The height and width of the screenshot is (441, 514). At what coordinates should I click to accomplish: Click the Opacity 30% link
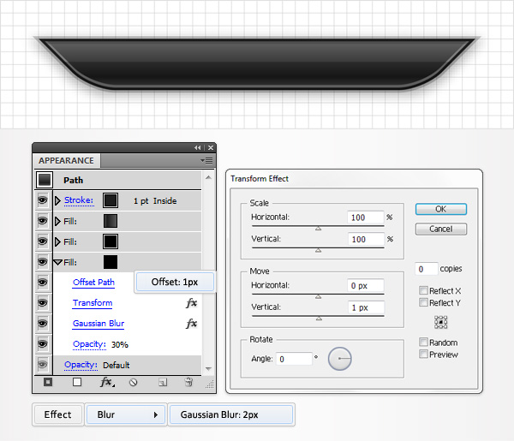tap(89, 344)
